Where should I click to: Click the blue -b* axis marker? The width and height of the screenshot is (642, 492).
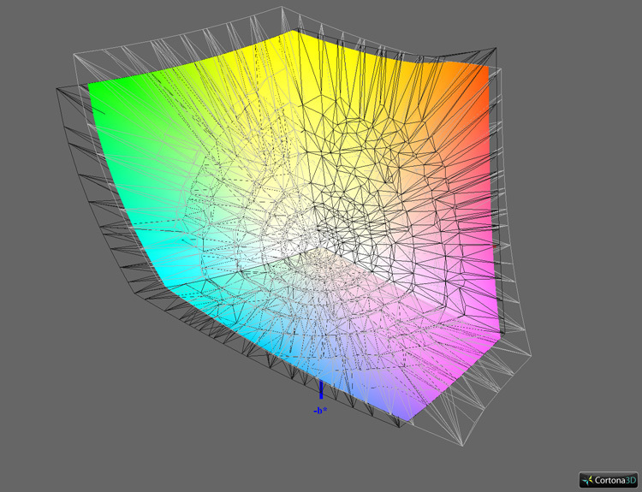[321, 389]
